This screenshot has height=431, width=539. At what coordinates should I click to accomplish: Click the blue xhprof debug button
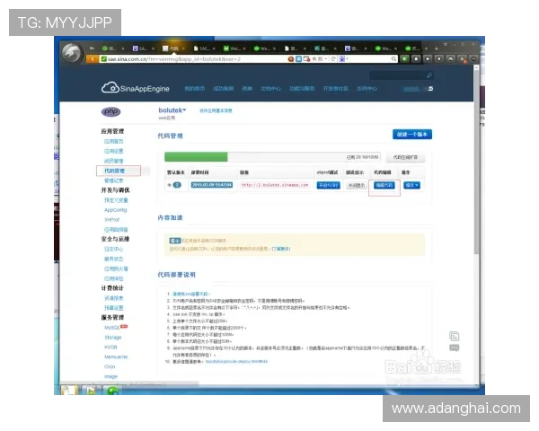point(328,186)
